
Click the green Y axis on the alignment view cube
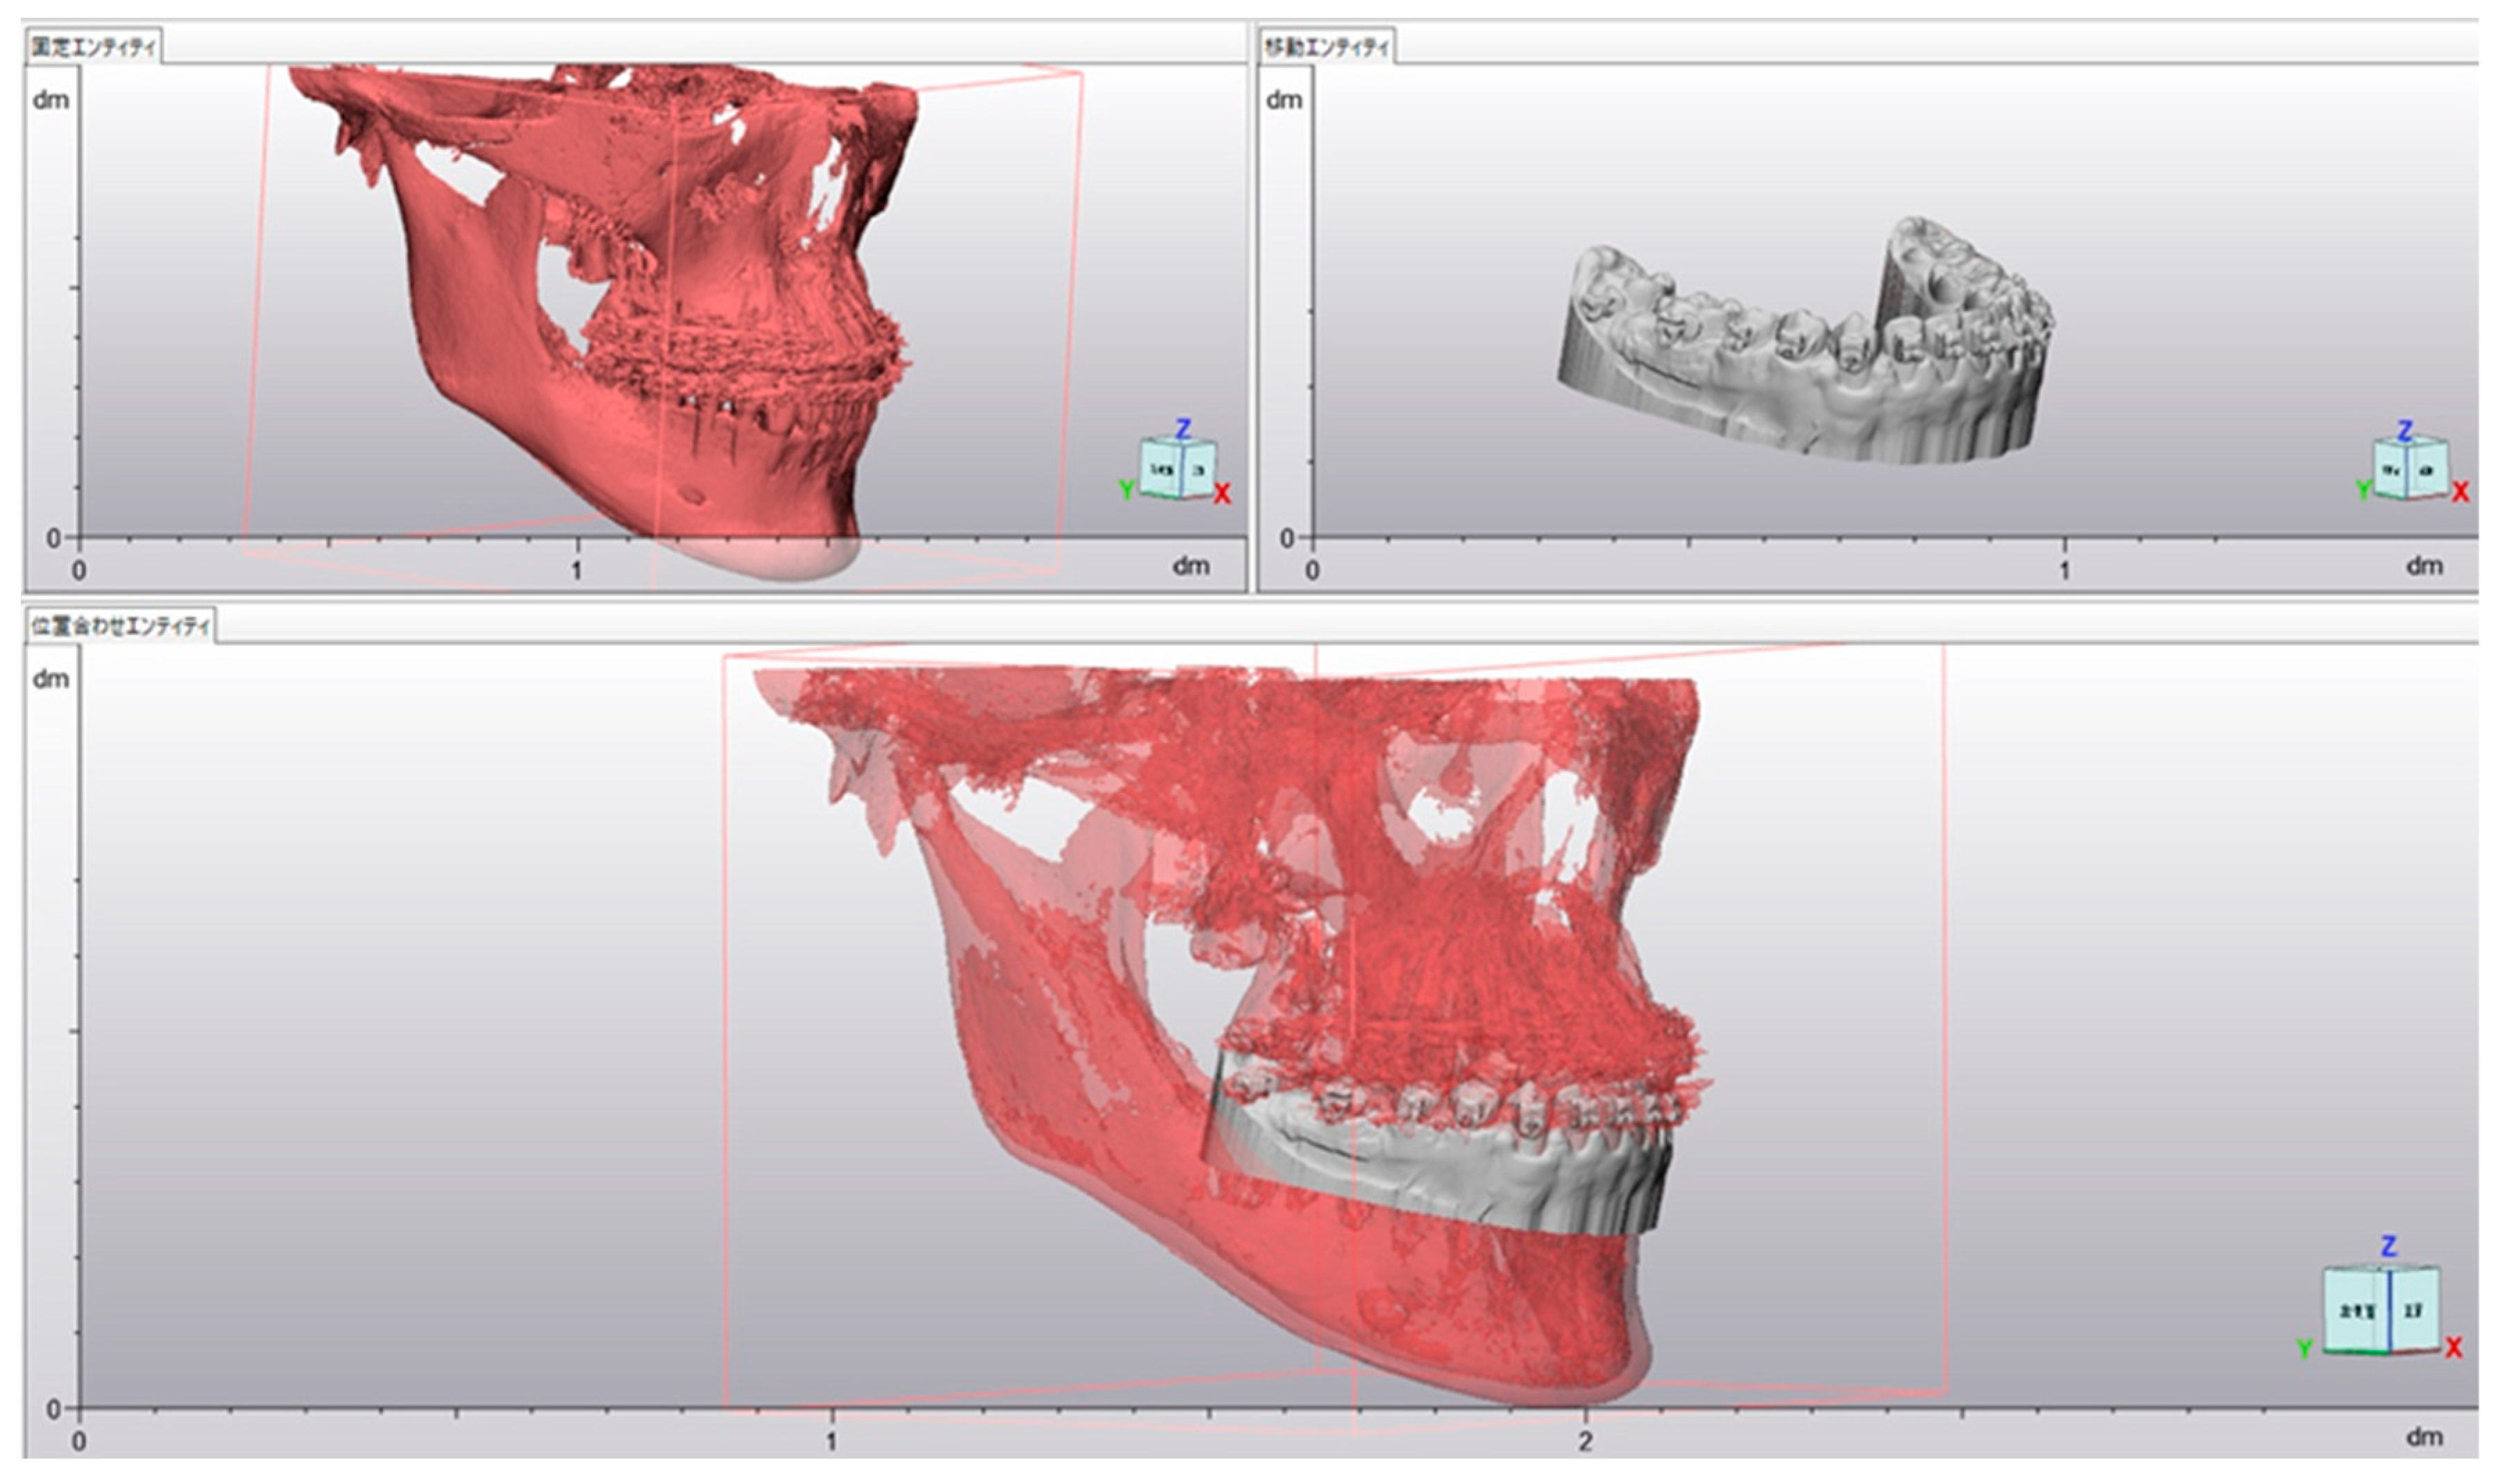(2305, 1349)
